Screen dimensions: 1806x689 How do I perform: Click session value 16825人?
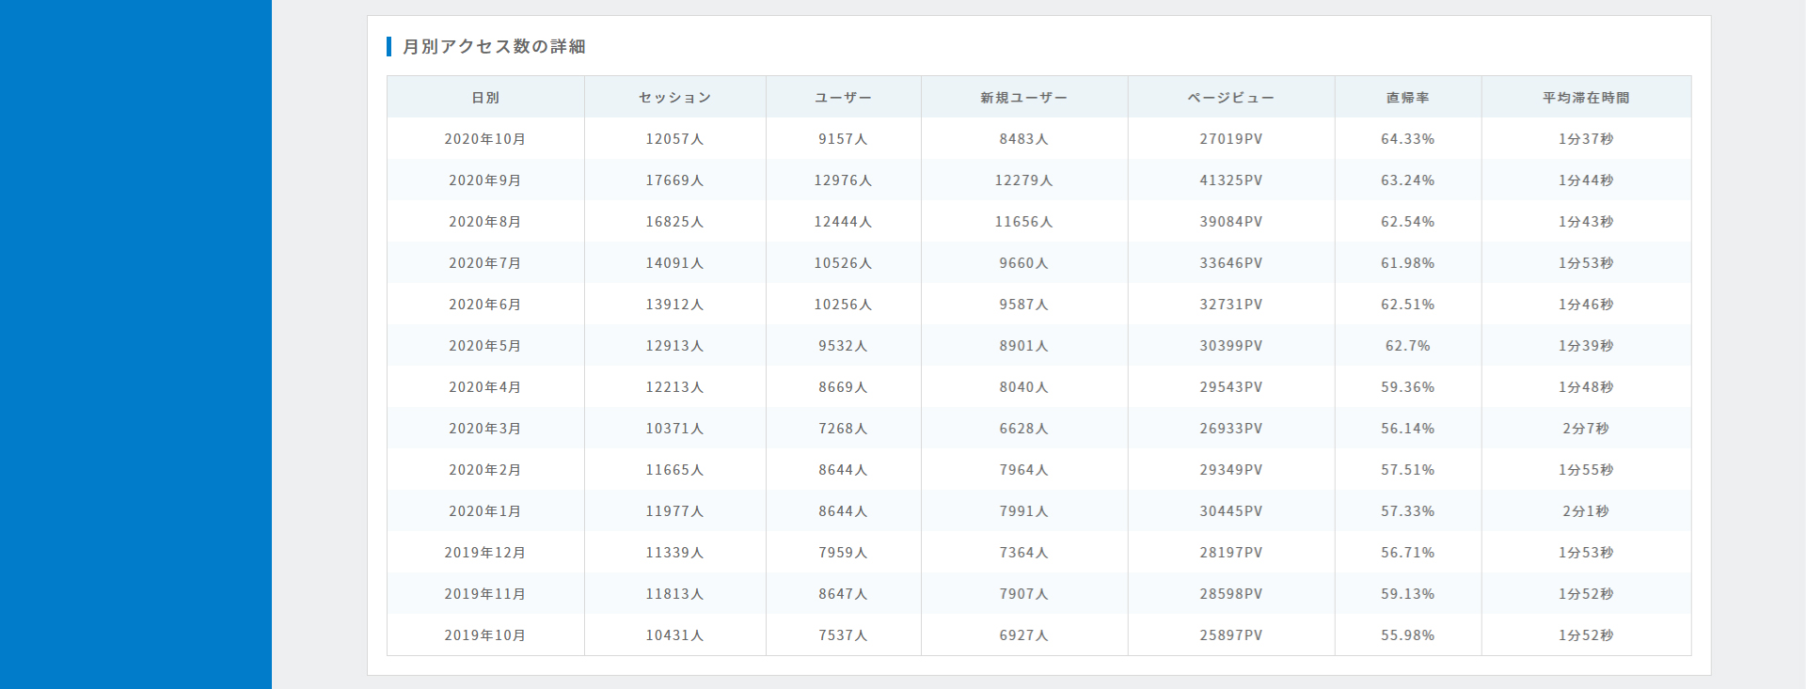pyautogui.click(x=675, y=222)
